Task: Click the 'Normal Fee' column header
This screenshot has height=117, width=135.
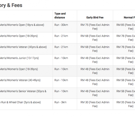Action: 129,17
